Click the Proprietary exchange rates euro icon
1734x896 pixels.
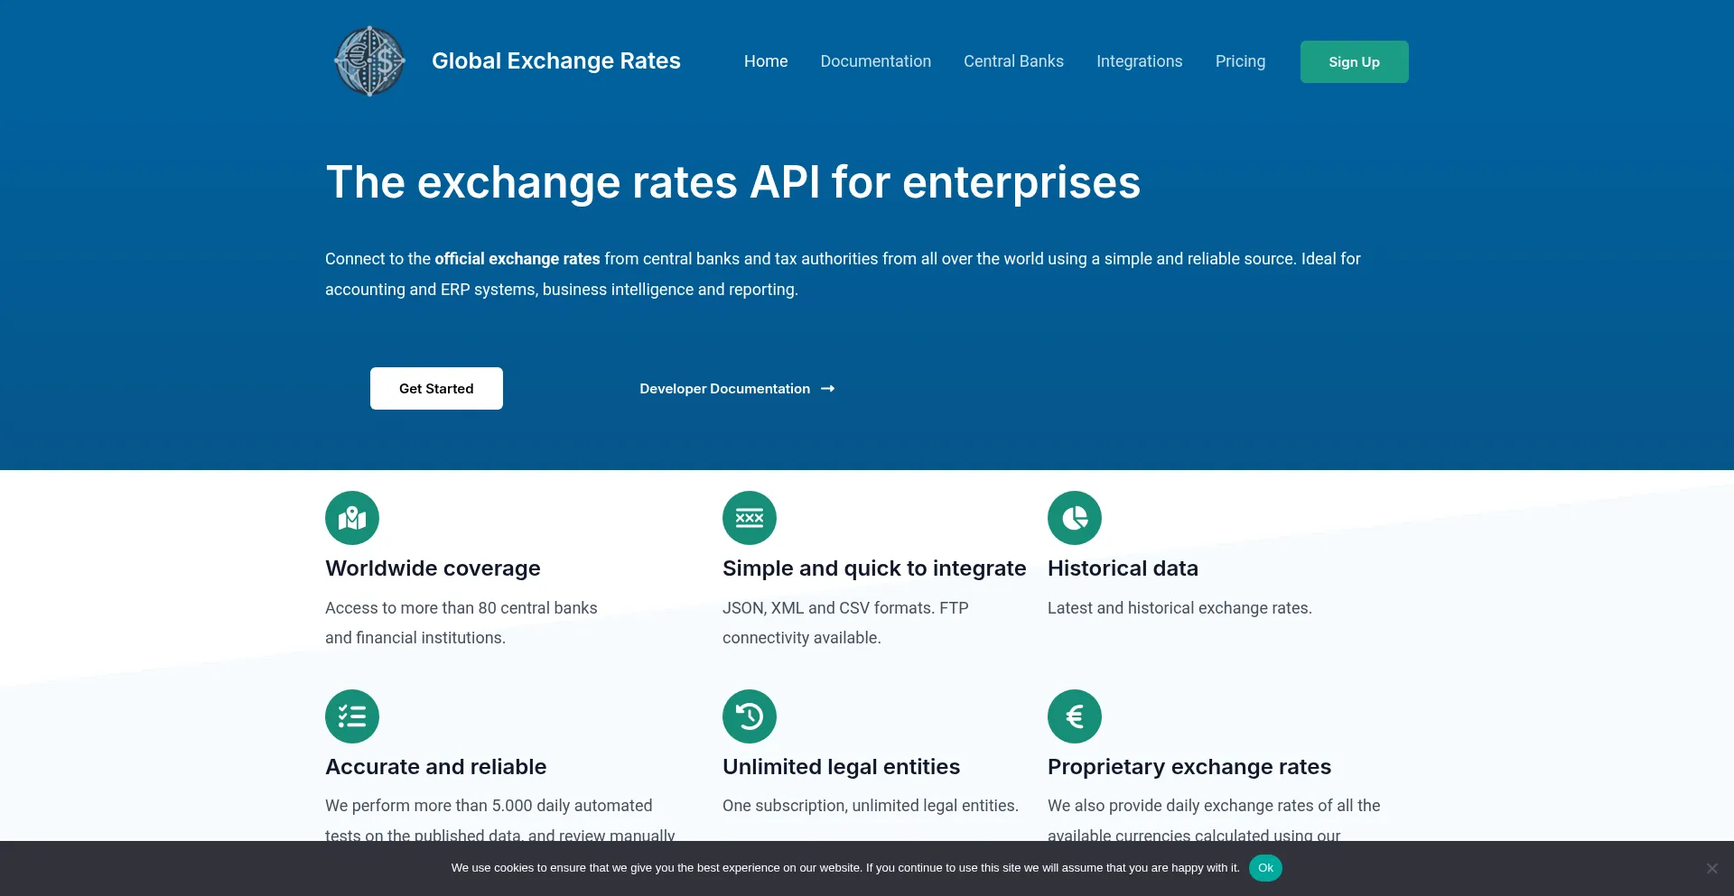pyautogui.click(x=1075, y=716)
